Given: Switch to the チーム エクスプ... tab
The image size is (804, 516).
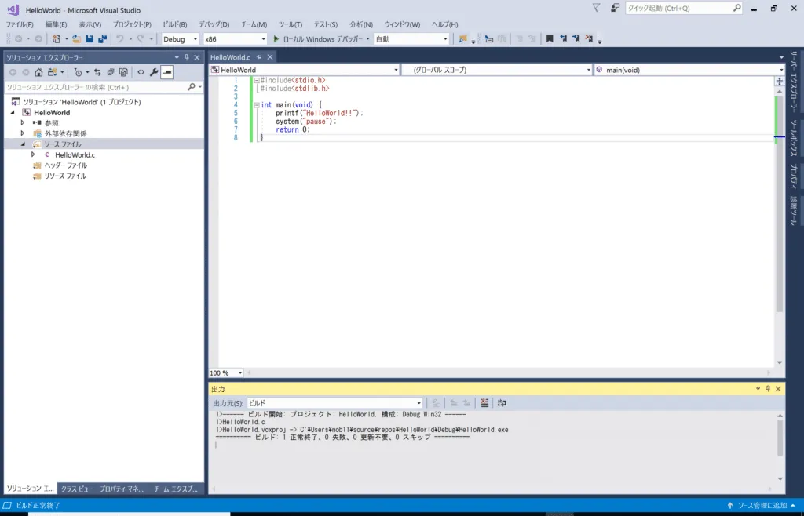Looking at the screenshot, I should tap(176, 489).
